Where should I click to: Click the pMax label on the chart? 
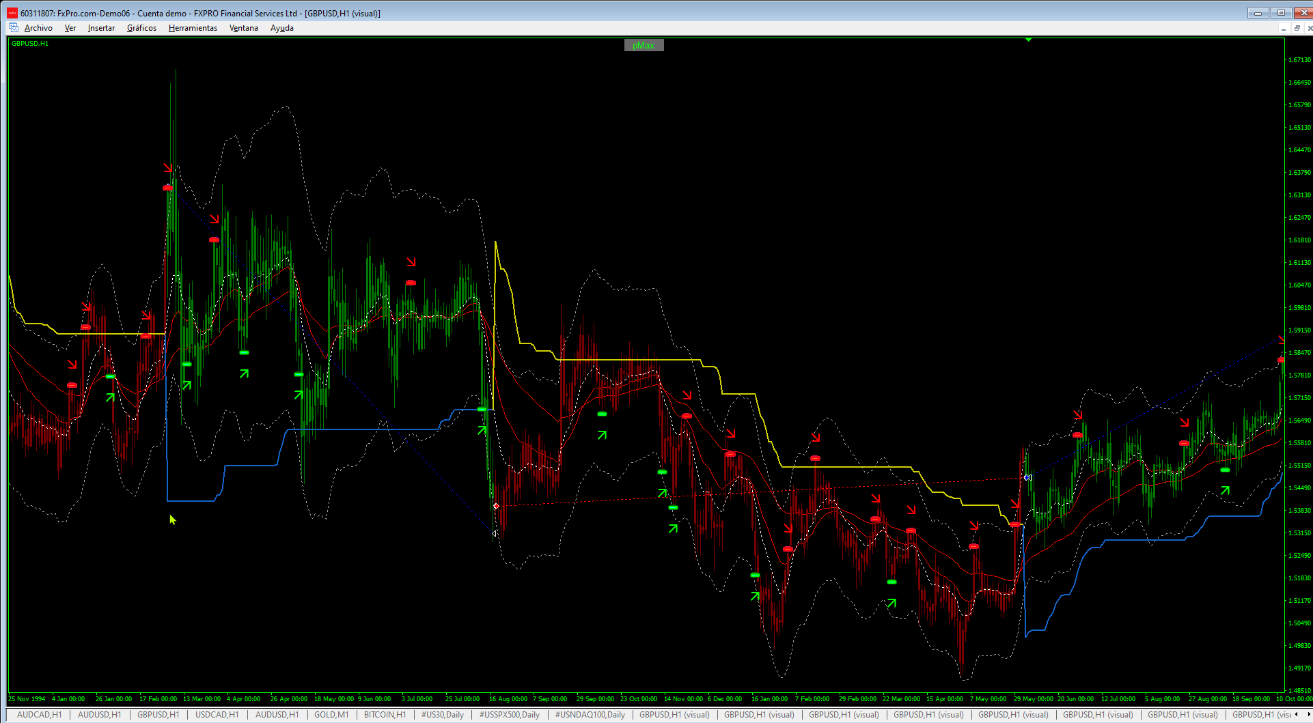(x=644, y=45)
